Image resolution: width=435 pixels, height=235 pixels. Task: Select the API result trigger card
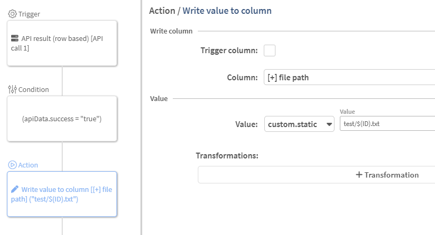[x=62, y=43]
